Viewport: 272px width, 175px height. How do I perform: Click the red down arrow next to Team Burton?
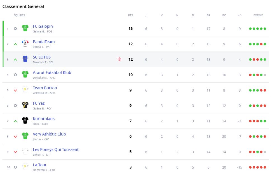(15, 90)
